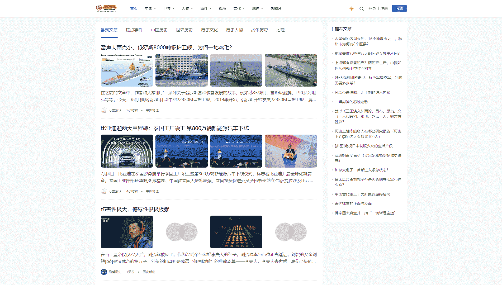Open recommended article 安徽省的区划变动
The width and height of the screenshot is (502, 285).
368,41
